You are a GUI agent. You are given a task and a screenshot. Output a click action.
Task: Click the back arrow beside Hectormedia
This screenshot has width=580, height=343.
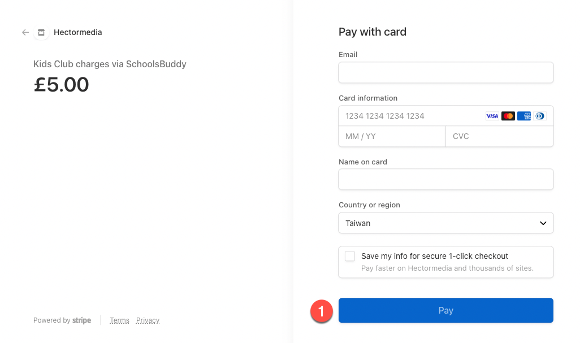[25, 33]
